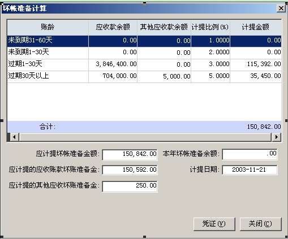
Task: Click the 计提比例(%) column header
Action: (210, 27)
